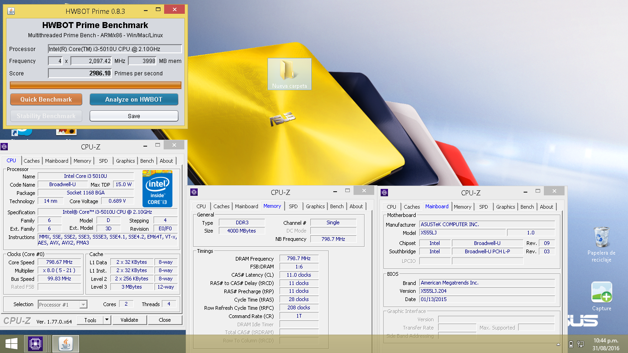Click the Intel Core i3 logo badge

click(x=158, y=188)
